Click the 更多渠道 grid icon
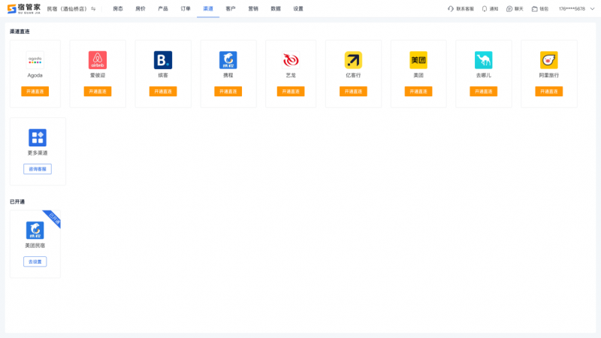The height and width of the screenshot is (338, 601). [38, 137]
